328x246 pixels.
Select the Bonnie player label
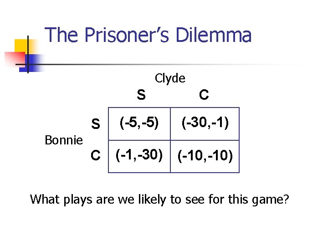64,140
